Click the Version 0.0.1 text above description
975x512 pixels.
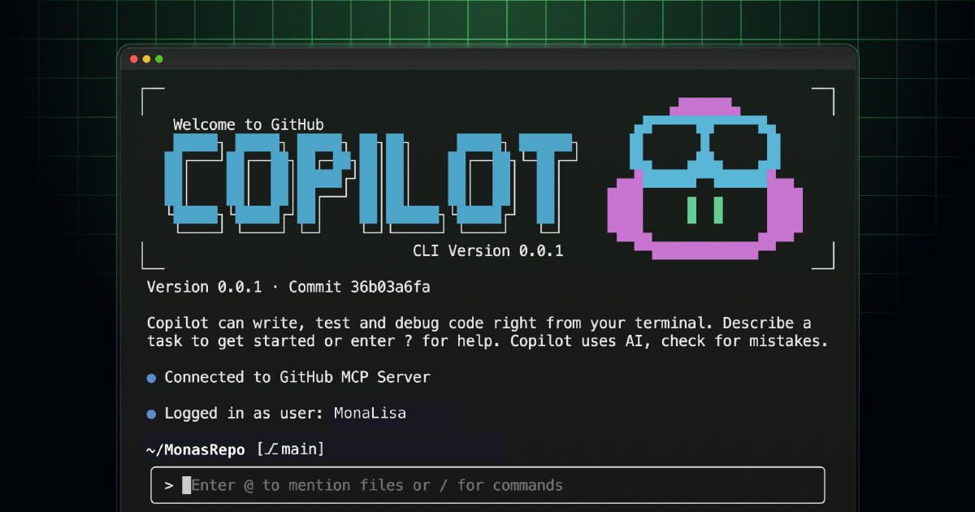205,287
